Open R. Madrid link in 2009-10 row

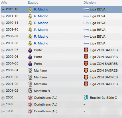click(x=41, y=30)
